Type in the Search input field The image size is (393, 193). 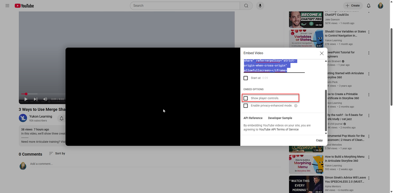[185, 6]
